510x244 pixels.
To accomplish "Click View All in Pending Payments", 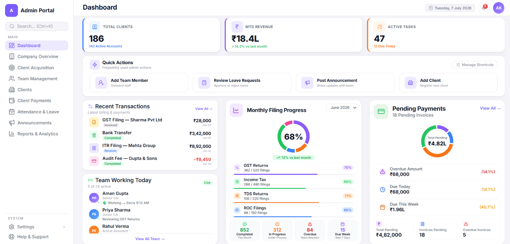I will point(490,108).
